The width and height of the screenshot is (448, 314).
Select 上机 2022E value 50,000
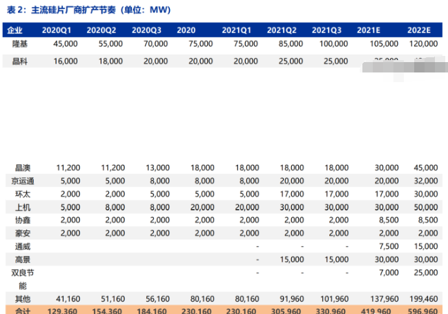(x=426, y=207)
